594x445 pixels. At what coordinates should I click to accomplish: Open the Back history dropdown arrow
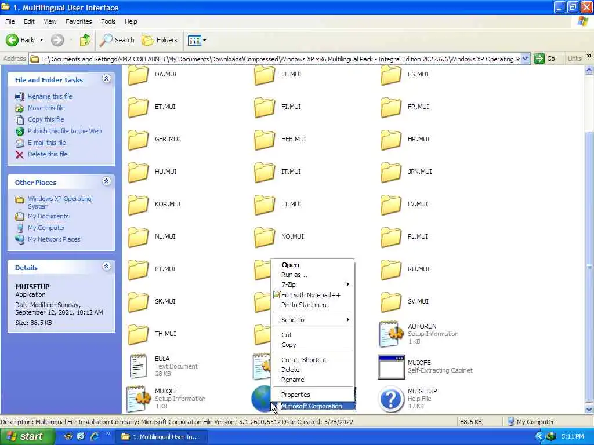click(x=41, y=40)
